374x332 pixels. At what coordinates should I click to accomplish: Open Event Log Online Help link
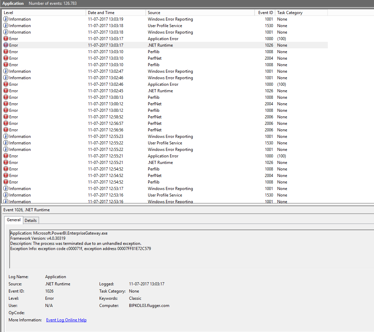[66, 320]
